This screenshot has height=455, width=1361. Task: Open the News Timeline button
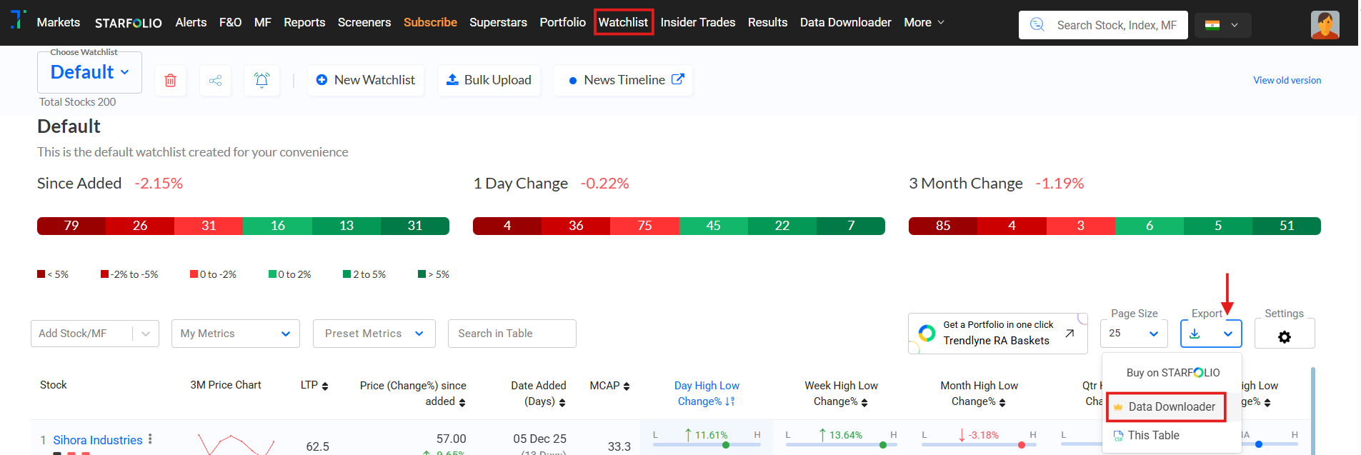click(x=623, y=80)
